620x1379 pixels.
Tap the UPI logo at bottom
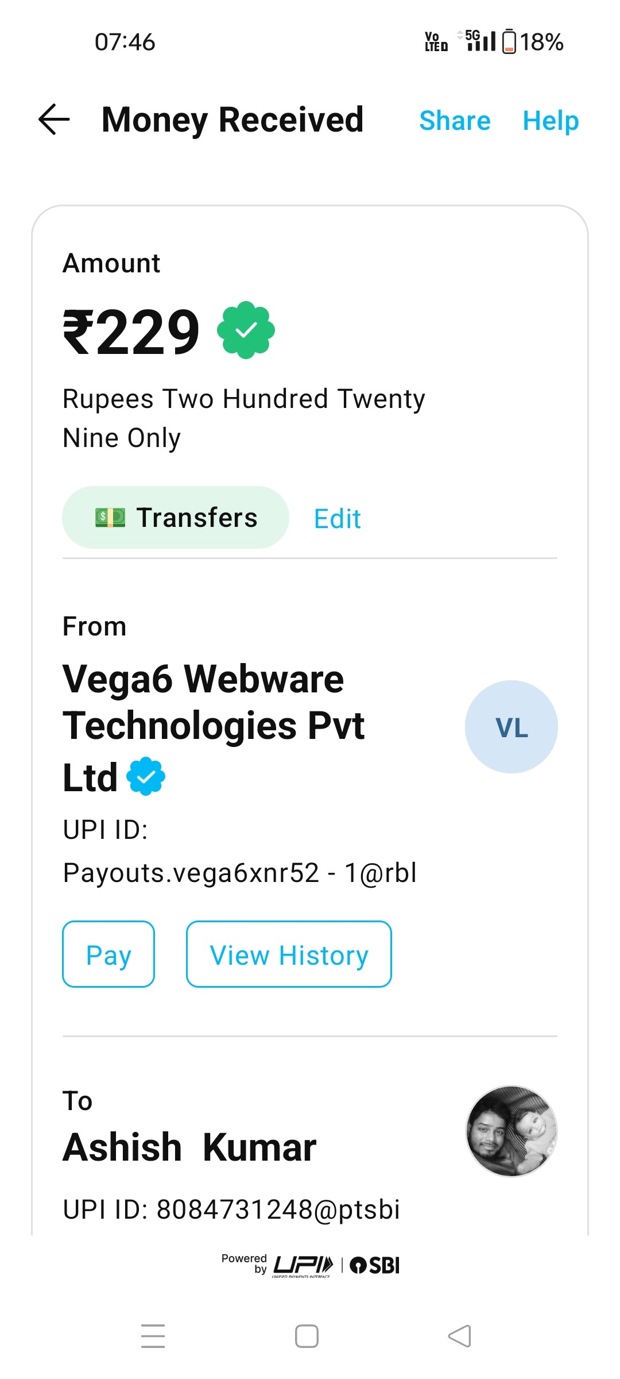[303, 1265]
